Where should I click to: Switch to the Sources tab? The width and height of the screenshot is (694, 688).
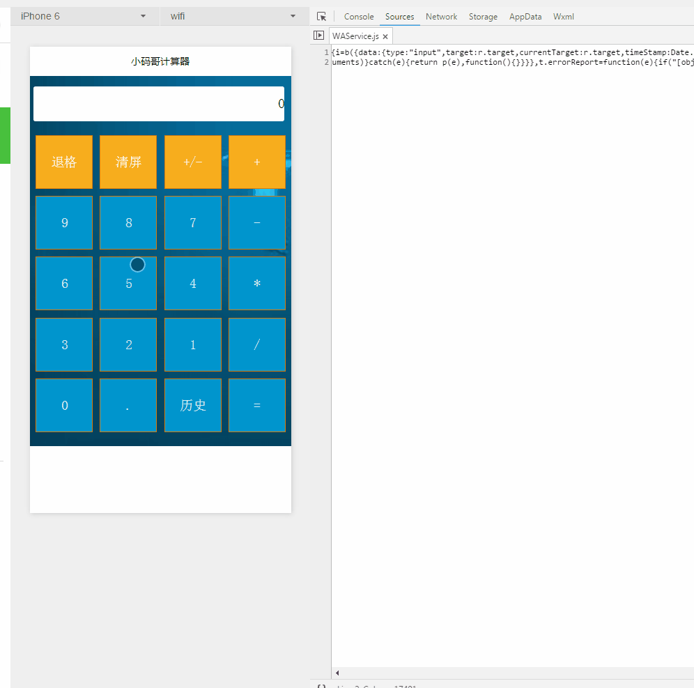tap(400, 17)
